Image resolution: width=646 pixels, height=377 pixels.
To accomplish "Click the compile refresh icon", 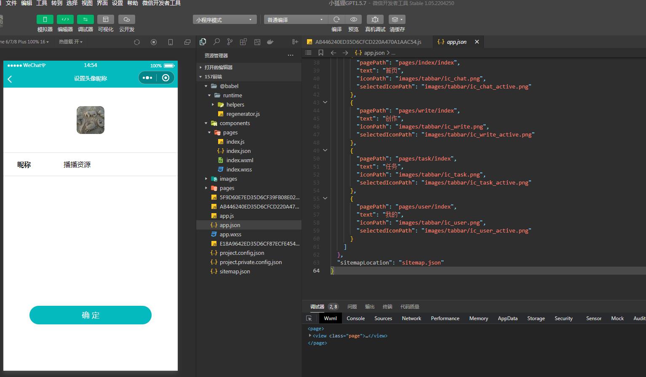I will tap(336, 19).
